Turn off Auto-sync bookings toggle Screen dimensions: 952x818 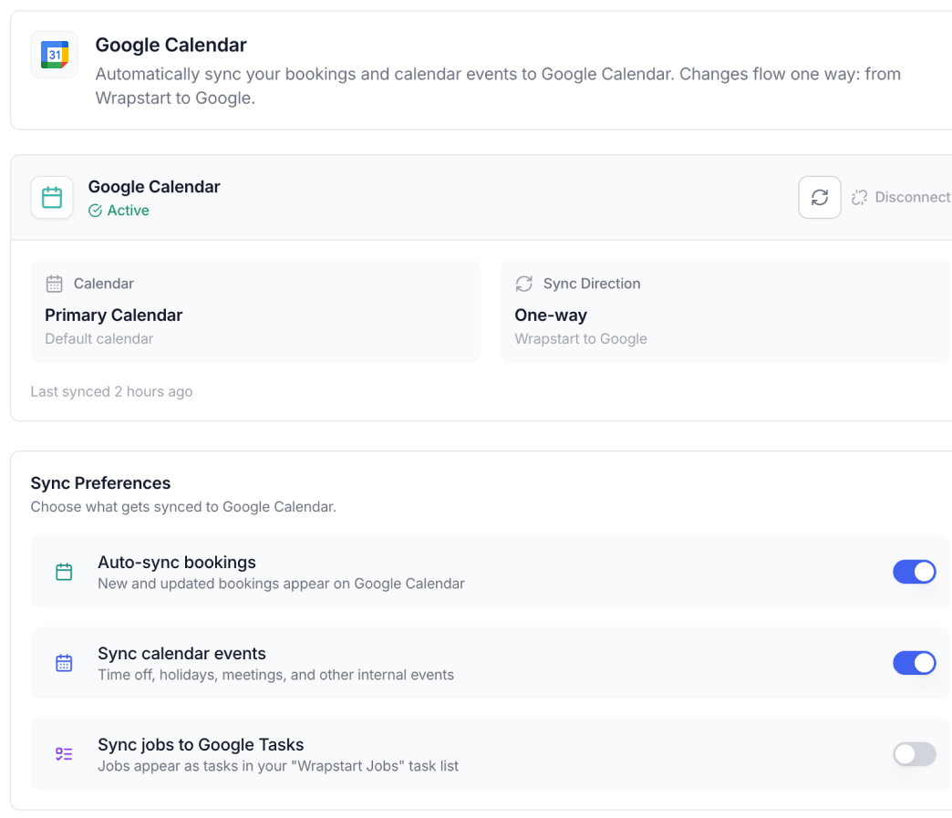(915, 572)
